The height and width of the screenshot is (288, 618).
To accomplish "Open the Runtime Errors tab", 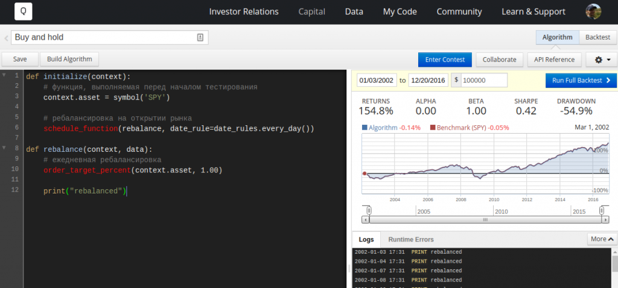I will (x=410, y=239).
